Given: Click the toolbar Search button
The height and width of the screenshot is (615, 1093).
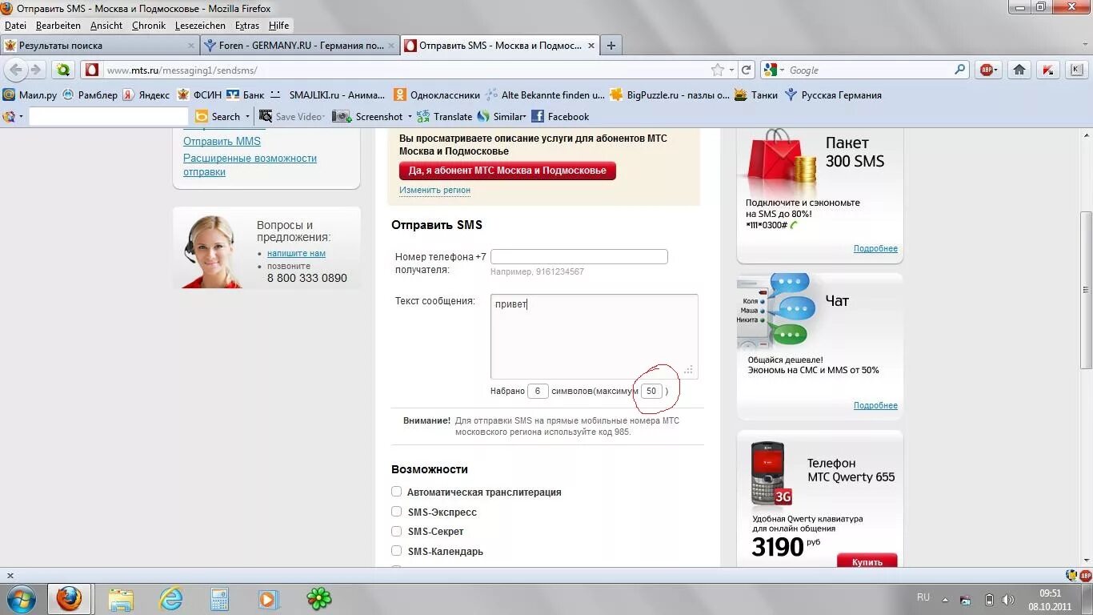Looking at the screenshot, I should point(218,116).
